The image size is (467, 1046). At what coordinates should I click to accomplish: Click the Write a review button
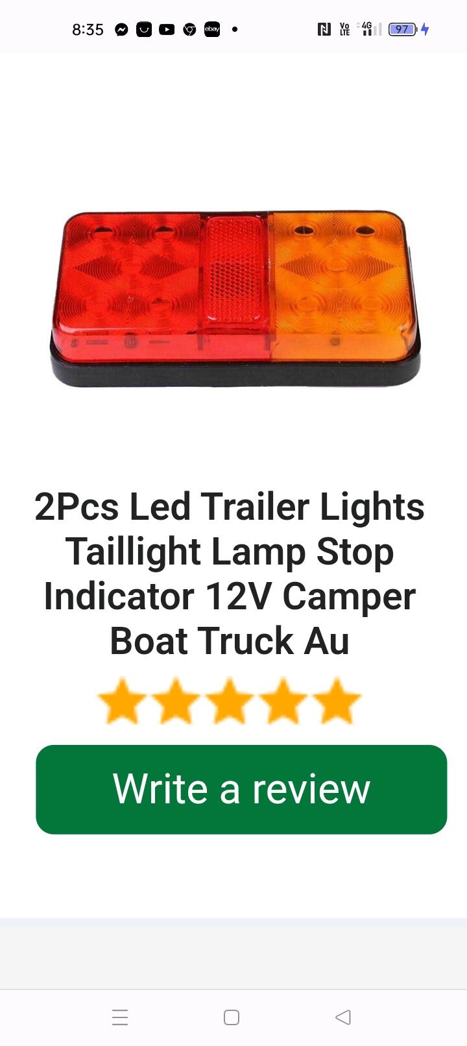(x=241, y=789)
